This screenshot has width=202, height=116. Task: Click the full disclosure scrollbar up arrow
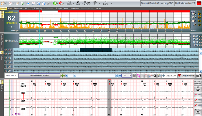[x=201, y=49]
